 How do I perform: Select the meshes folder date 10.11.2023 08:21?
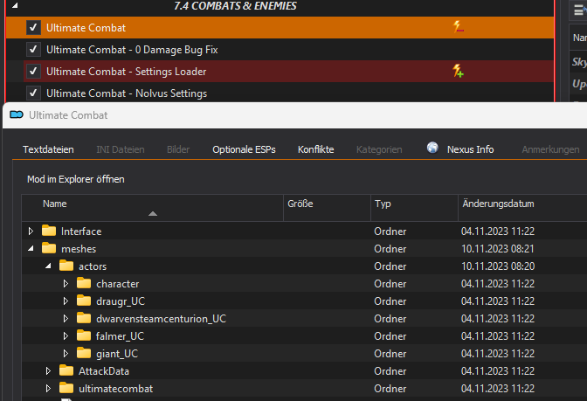tap(498, 249)
